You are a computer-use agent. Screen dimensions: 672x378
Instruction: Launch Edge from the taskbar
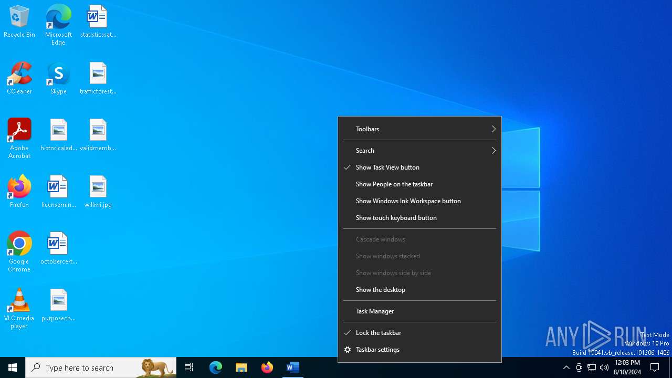tap(216, 367)
